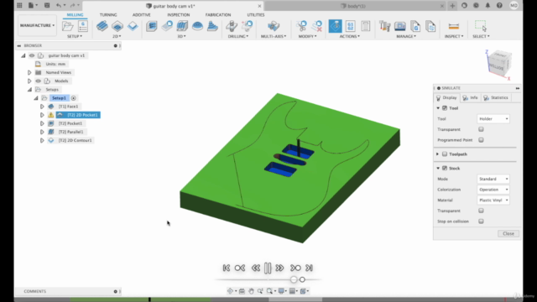Viewport: 537px width, 302px height.
Task: Pause the simulation playback
Action: point(268,268)
